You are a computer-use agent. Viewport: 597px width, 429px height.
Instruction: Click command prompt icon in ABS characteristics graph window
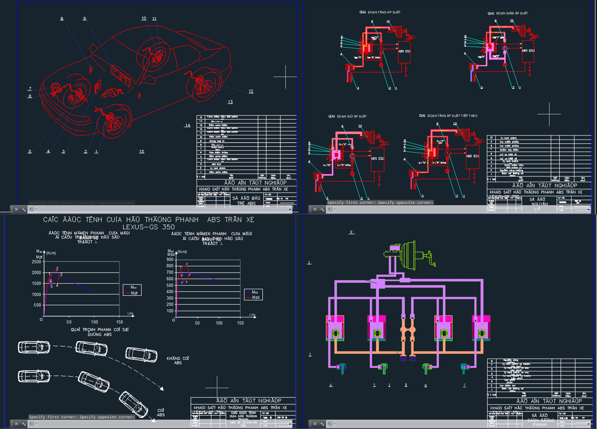[x=31, y=424]
